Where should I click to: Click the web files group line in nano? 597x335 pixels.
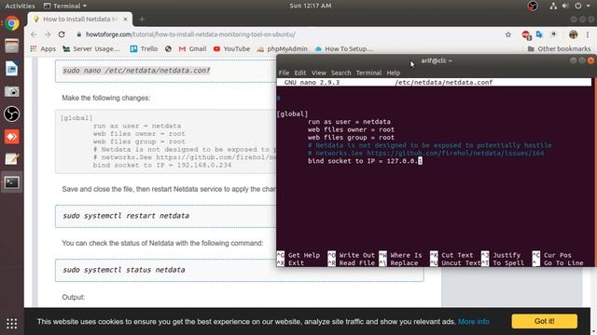coord(351,138)
